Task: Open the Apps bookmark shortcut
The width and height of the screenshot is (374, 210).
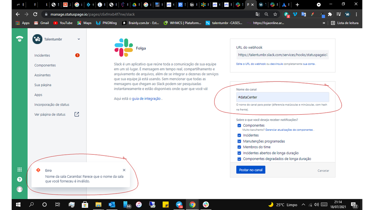Action: pos(23,23)
